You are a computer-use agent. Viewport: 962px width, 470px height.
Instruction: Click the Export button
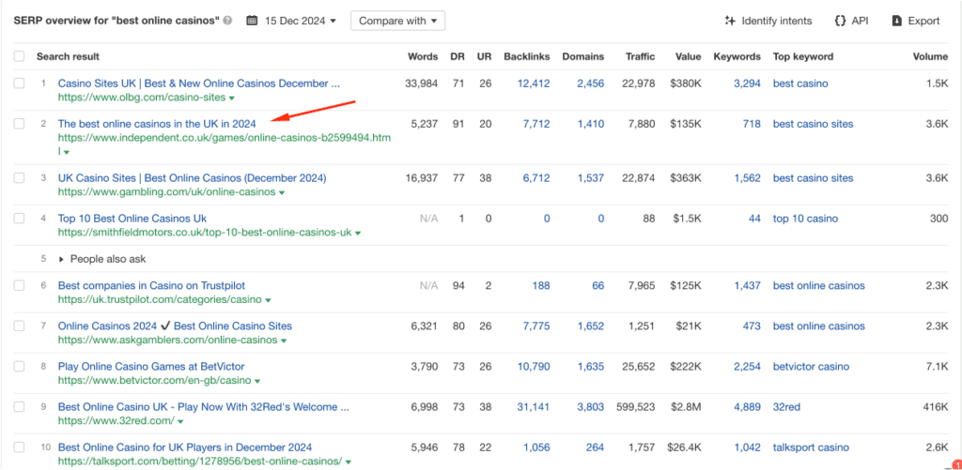tap(916, 21)
